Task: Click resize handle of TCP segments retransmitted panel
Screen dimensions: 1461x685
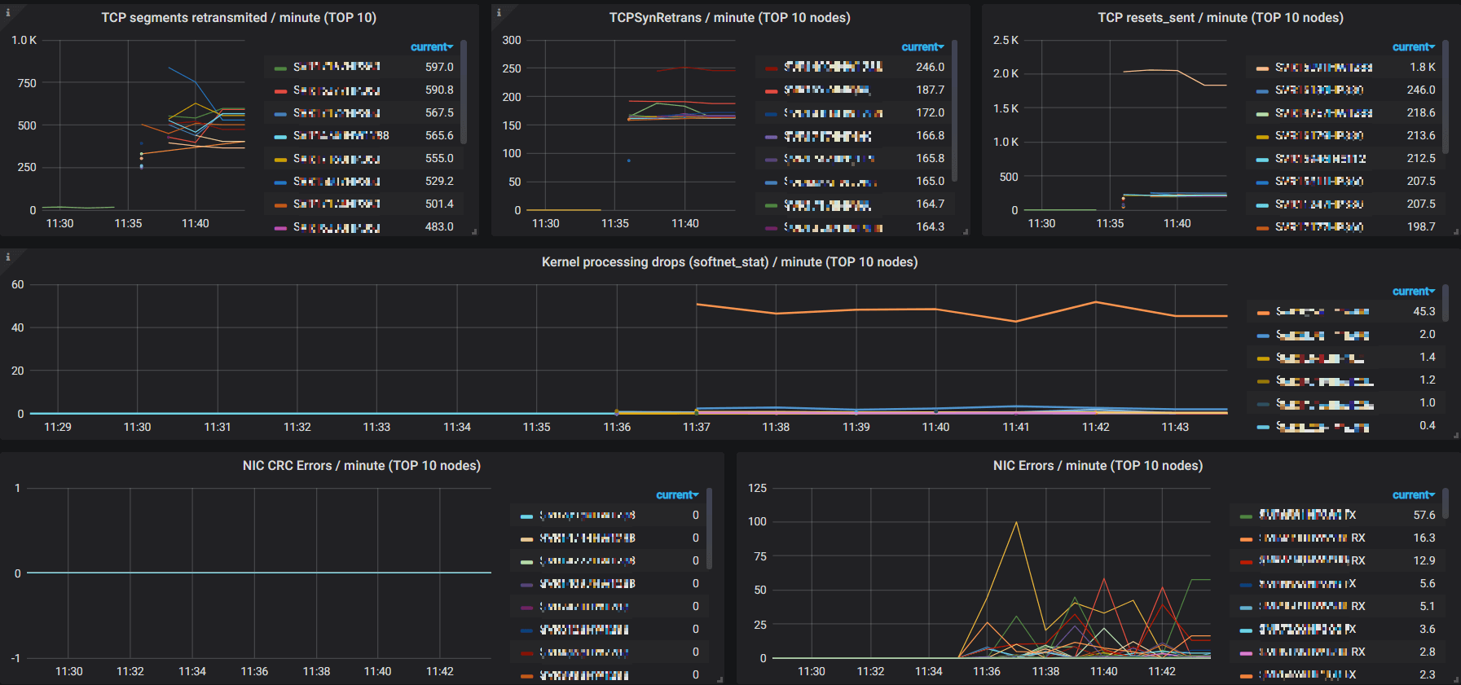Action: 474,232
